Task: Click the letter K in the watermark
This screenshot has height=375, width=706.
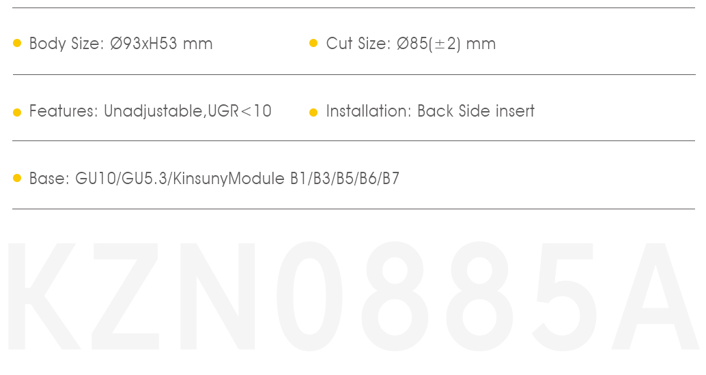Action: pyautogui.click(x=44, y=296)
